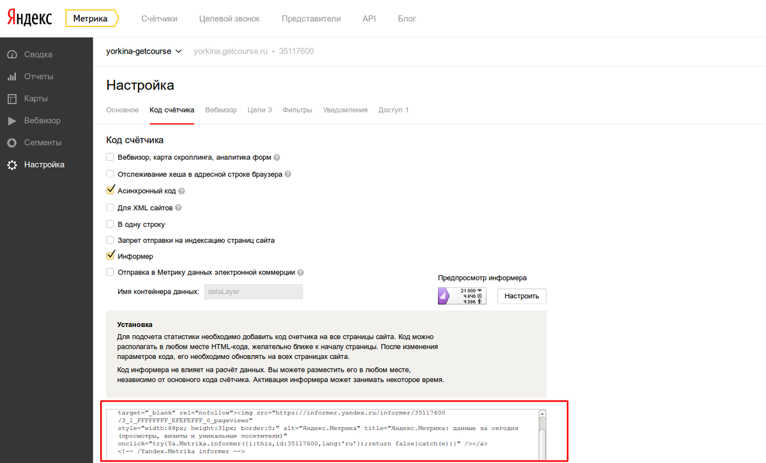Image resolution: width=766 pixels, height=463 pixels.
Task: Switch to the Вебвизор settings tab
Action: 221,110
